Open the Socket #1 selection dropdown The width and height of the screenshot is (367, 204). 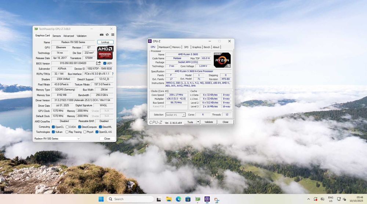(x=175, y=115)
